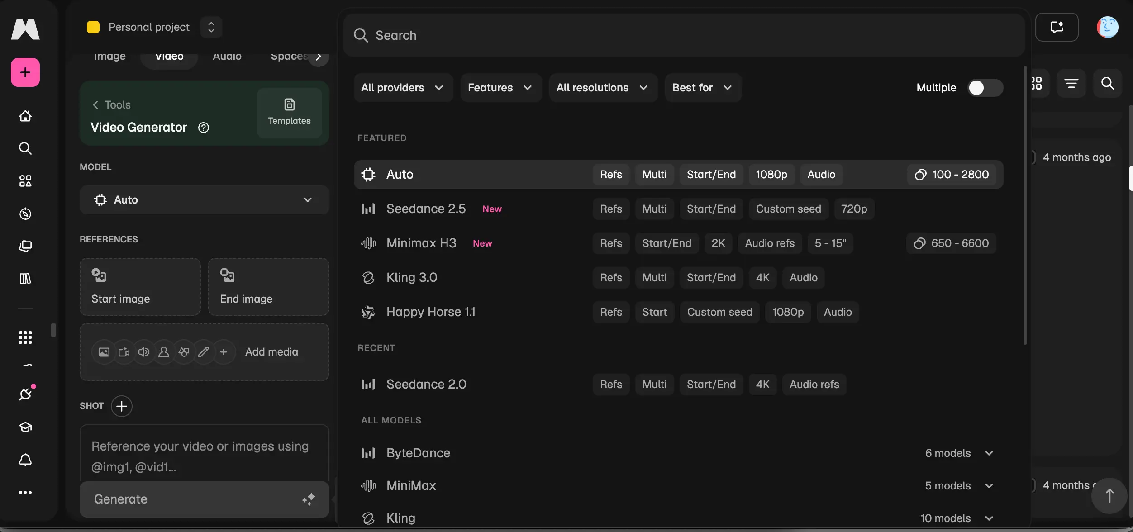Click the model list vertical scrollbar
The image size is (1133, 532).
click(x=1025, y=206)
